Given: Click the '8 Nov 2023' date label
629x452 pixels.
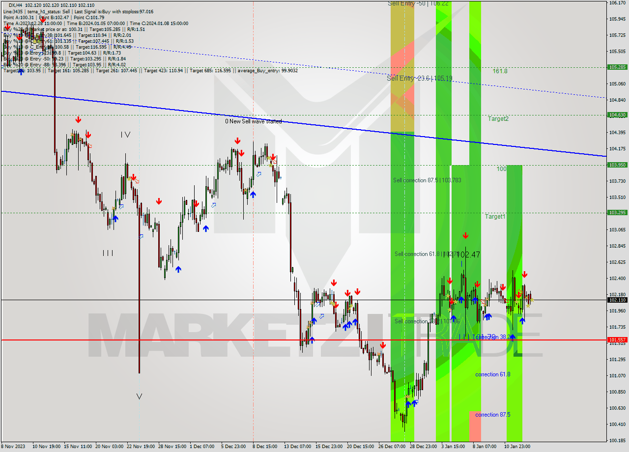Looking at the screenshot, I should [12, 447].
